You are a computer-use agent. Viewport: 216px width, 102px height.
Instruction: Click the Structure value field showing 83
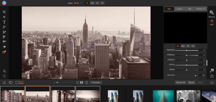[x=202, y=75]
